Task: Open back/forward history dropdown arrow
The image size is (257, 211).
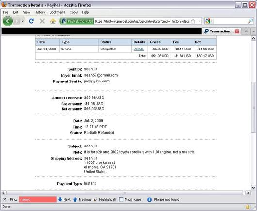Action: tap(23, 21)
